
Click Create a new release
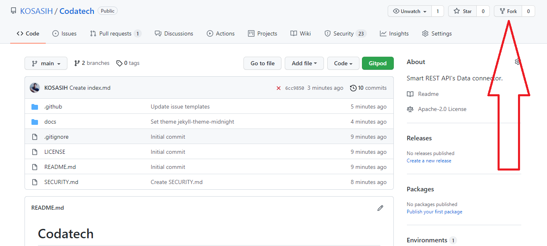coord(429,161)
